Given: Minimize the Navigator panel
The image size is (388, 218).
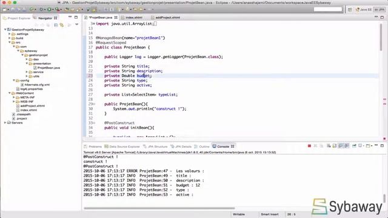Looking at the screenshot, I should 70,17.
